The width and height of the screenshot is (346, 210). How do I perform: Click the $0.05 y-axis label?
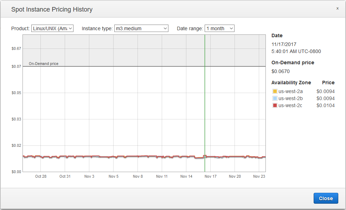click(x=16, y=93)
